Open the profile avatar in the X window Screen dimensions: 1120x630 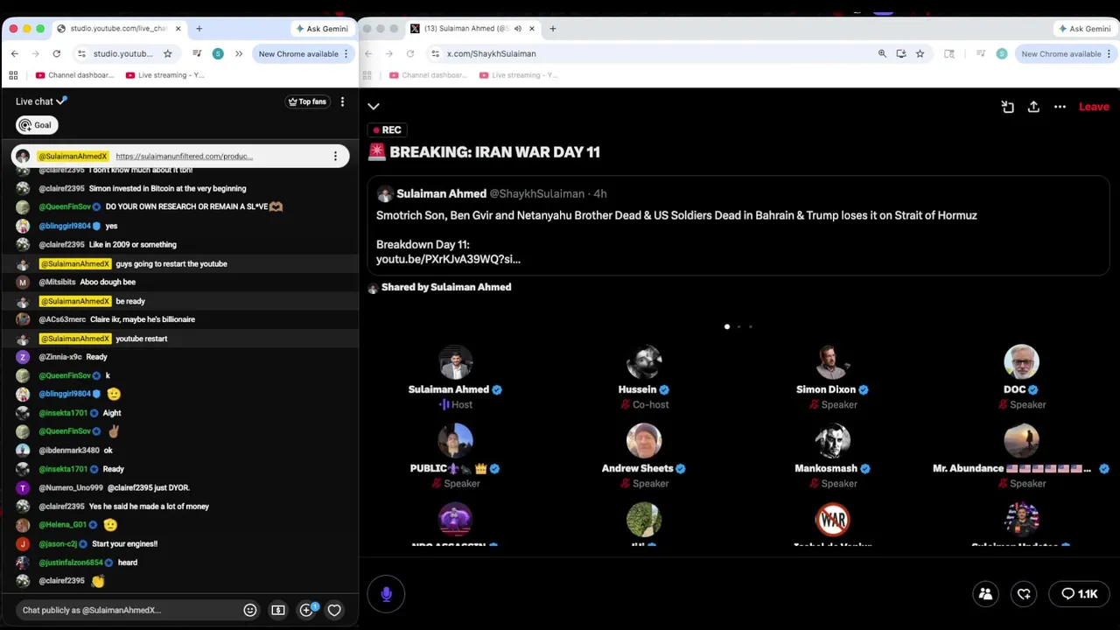point(1002,53)
